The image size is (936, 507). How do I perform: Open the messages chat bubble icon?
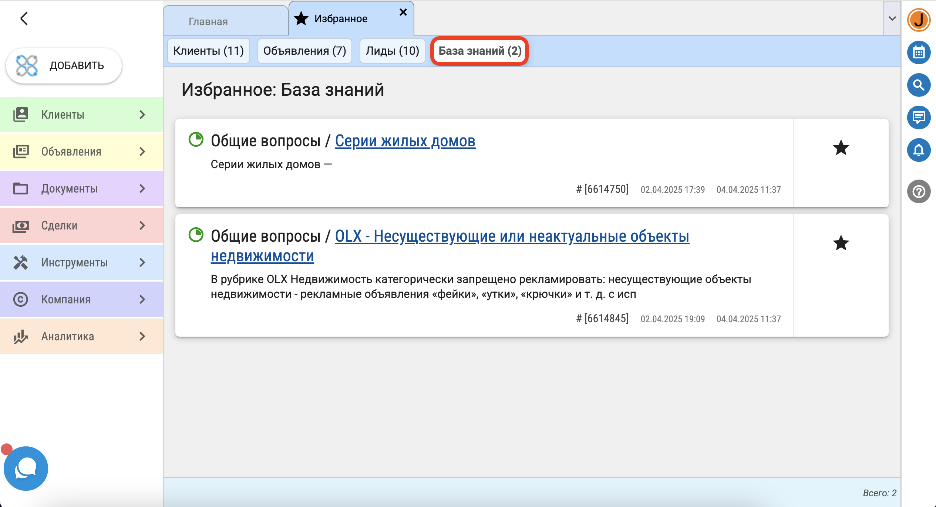point(919,118)
